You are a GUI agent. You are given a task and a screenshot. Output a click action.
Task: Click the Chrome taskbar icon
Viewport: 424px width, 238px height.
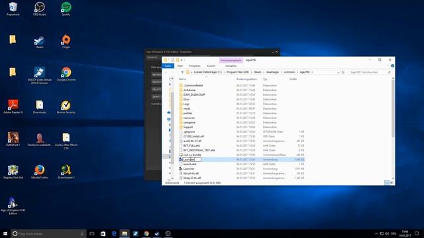(x=146, y=233)
